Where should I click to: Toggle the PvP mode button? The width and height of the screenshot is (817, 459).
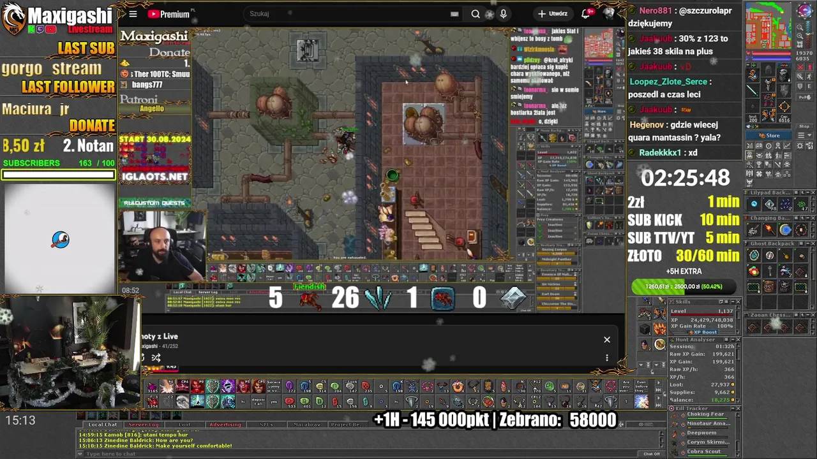(804, 97)
